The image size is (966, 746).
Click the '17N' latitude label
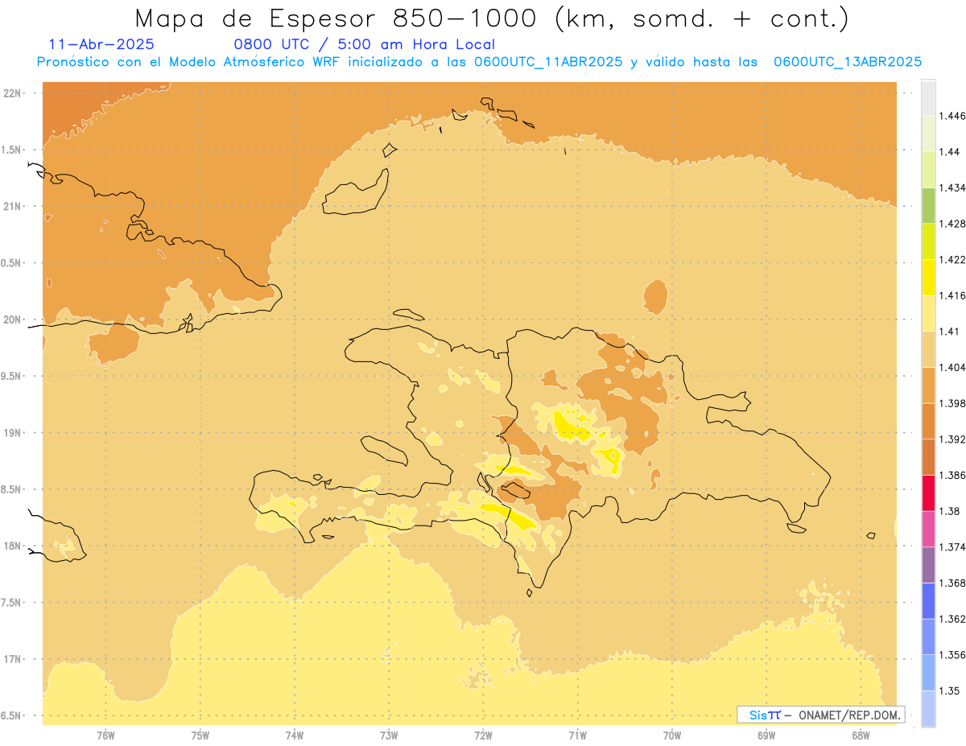coord(12,659)
